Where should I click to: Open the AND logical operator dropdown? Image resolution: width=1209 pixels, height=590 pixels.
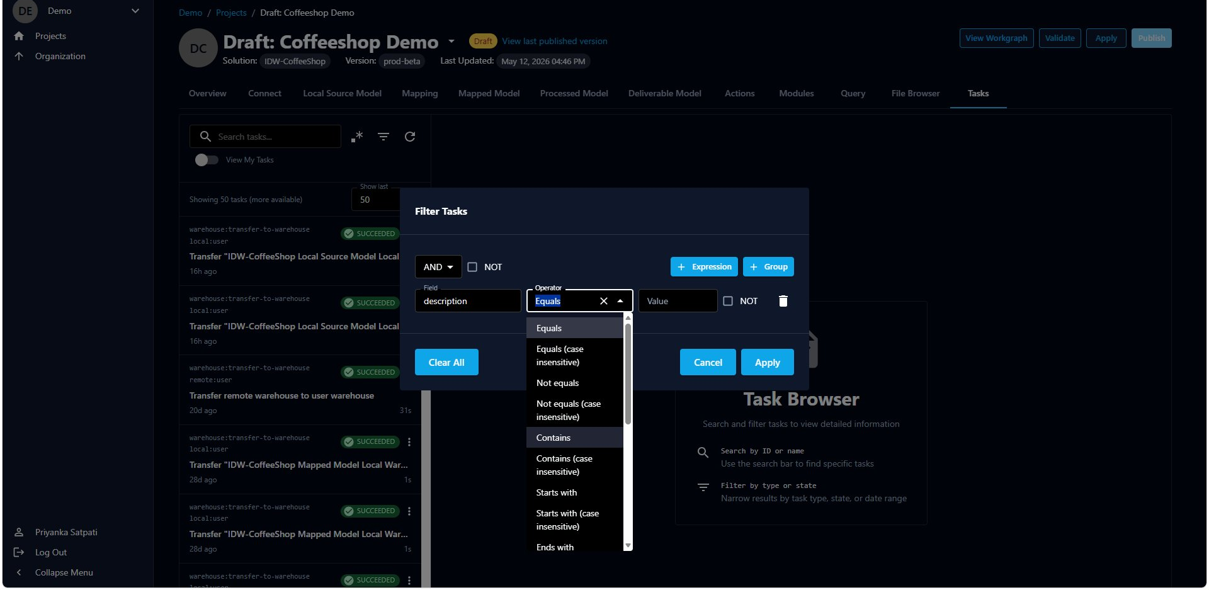[x=438, y=267]
